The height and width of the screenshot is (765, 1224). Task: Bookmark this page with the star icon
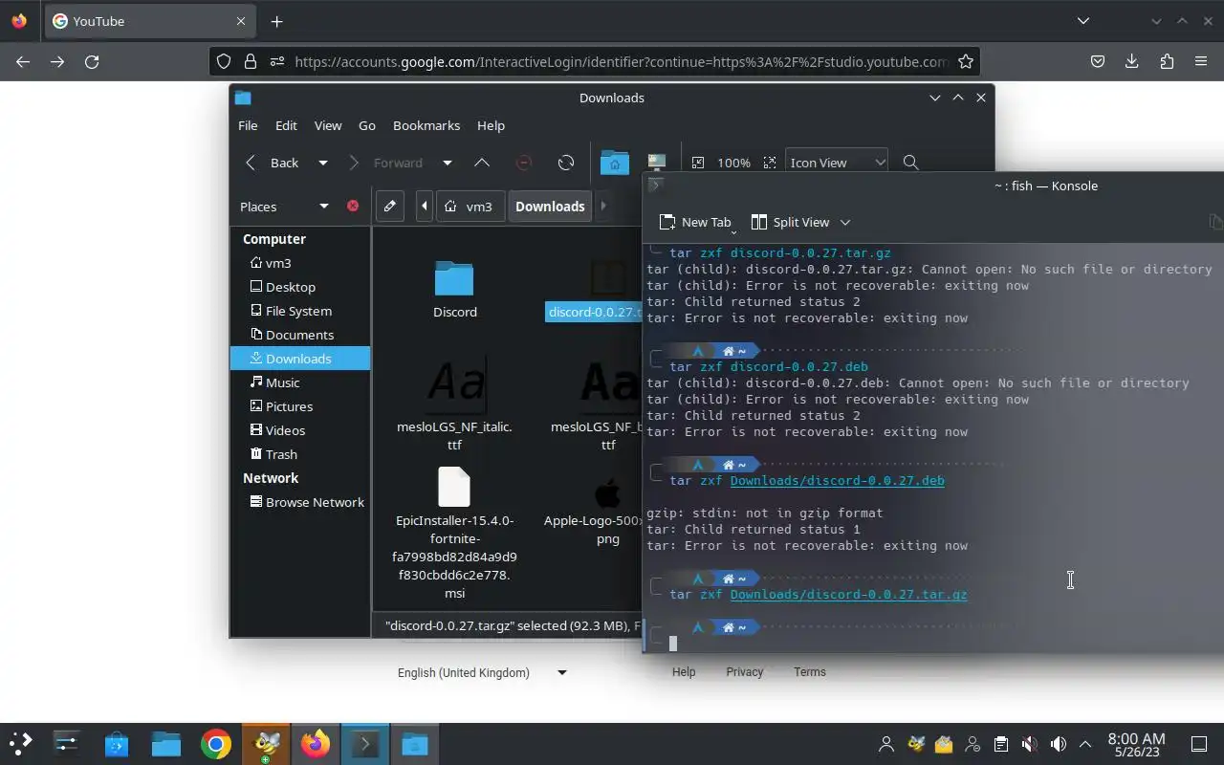tap(966, 61)
